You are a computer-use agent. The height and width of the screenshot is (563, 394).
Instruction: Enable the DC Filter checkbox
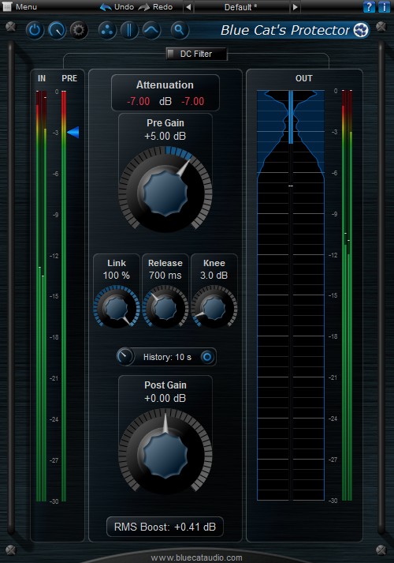tap(171, 54)
